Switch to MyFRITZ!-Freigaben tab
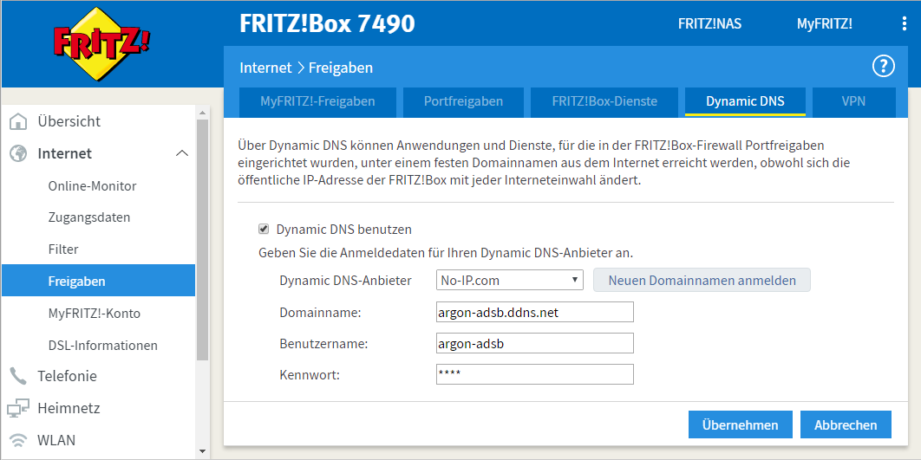 coord(317,101)
